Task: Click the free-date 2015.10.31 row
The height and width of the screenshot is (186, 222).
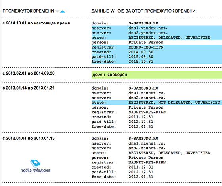Action: pos(157,62)
